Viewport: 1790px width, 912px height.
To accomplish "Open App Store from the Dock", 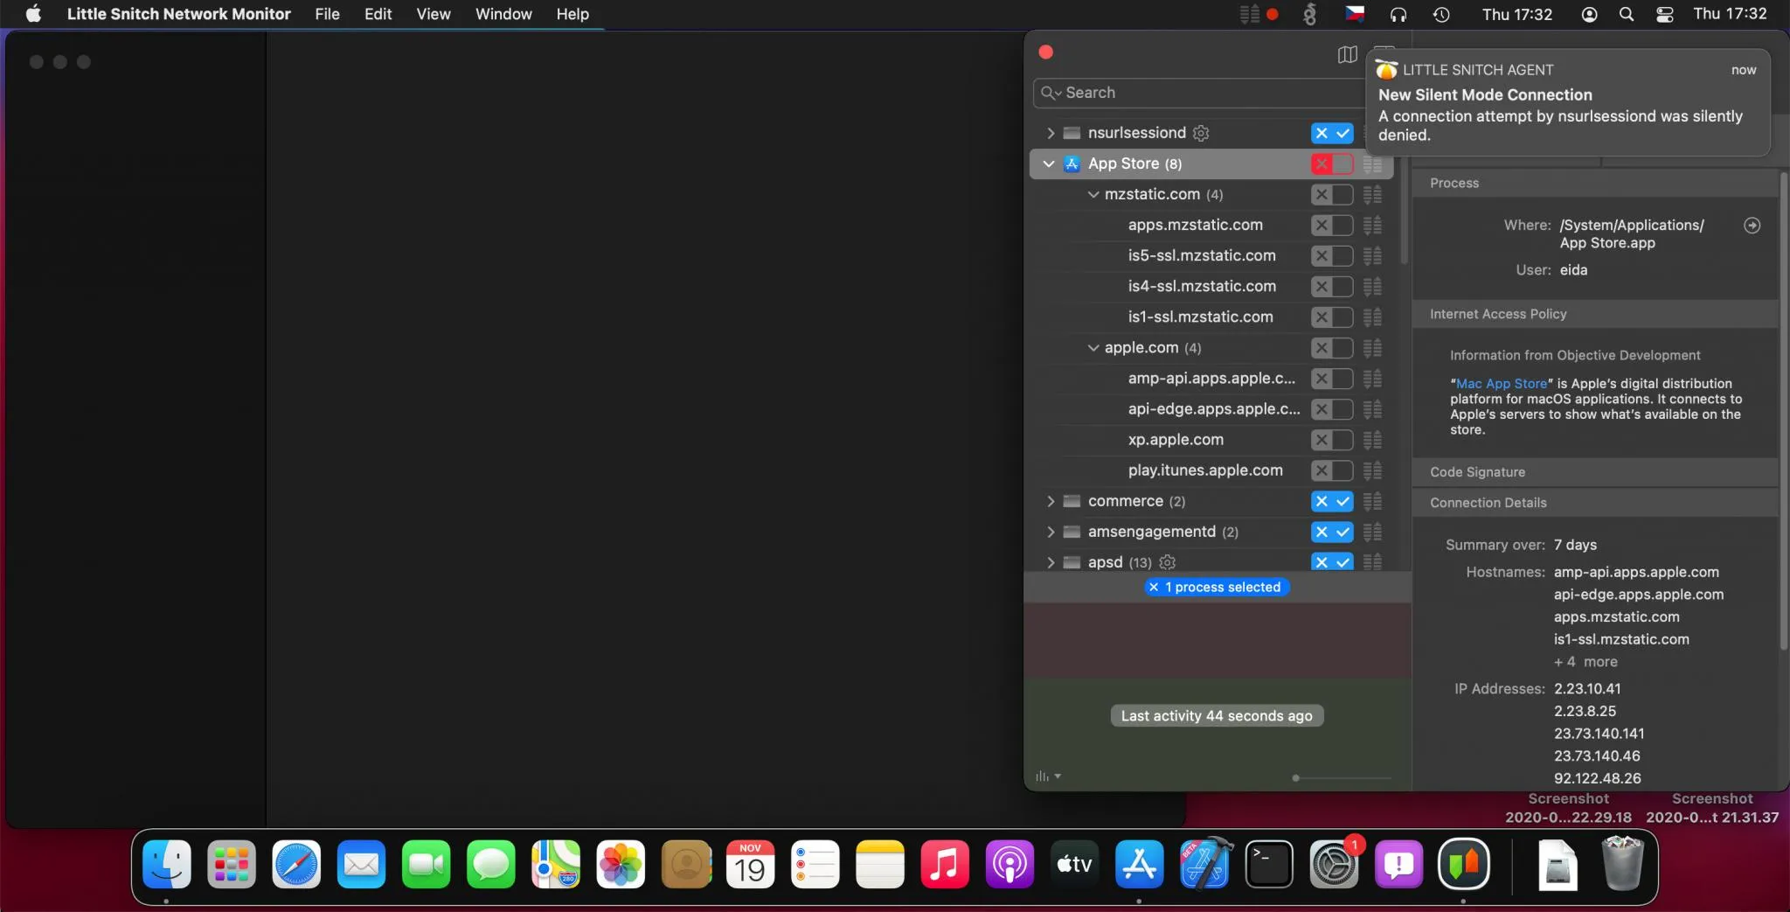I will [1140, 865].
